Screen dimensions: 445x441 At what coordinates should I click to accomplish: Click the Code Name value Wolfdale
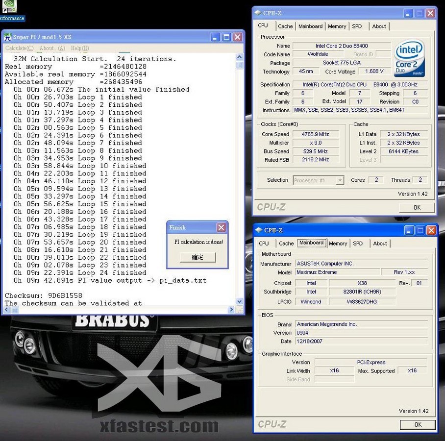click(318, 54)
